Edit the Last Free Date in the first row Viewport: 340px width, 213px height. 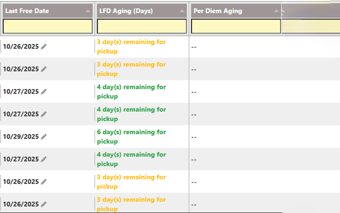point(44,47)
